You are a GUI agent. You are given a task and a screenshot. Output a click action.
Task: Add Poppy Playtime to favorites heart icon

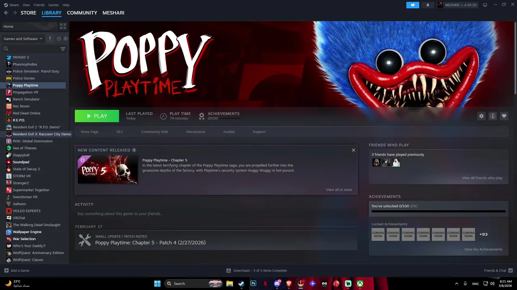coord(504,116)
